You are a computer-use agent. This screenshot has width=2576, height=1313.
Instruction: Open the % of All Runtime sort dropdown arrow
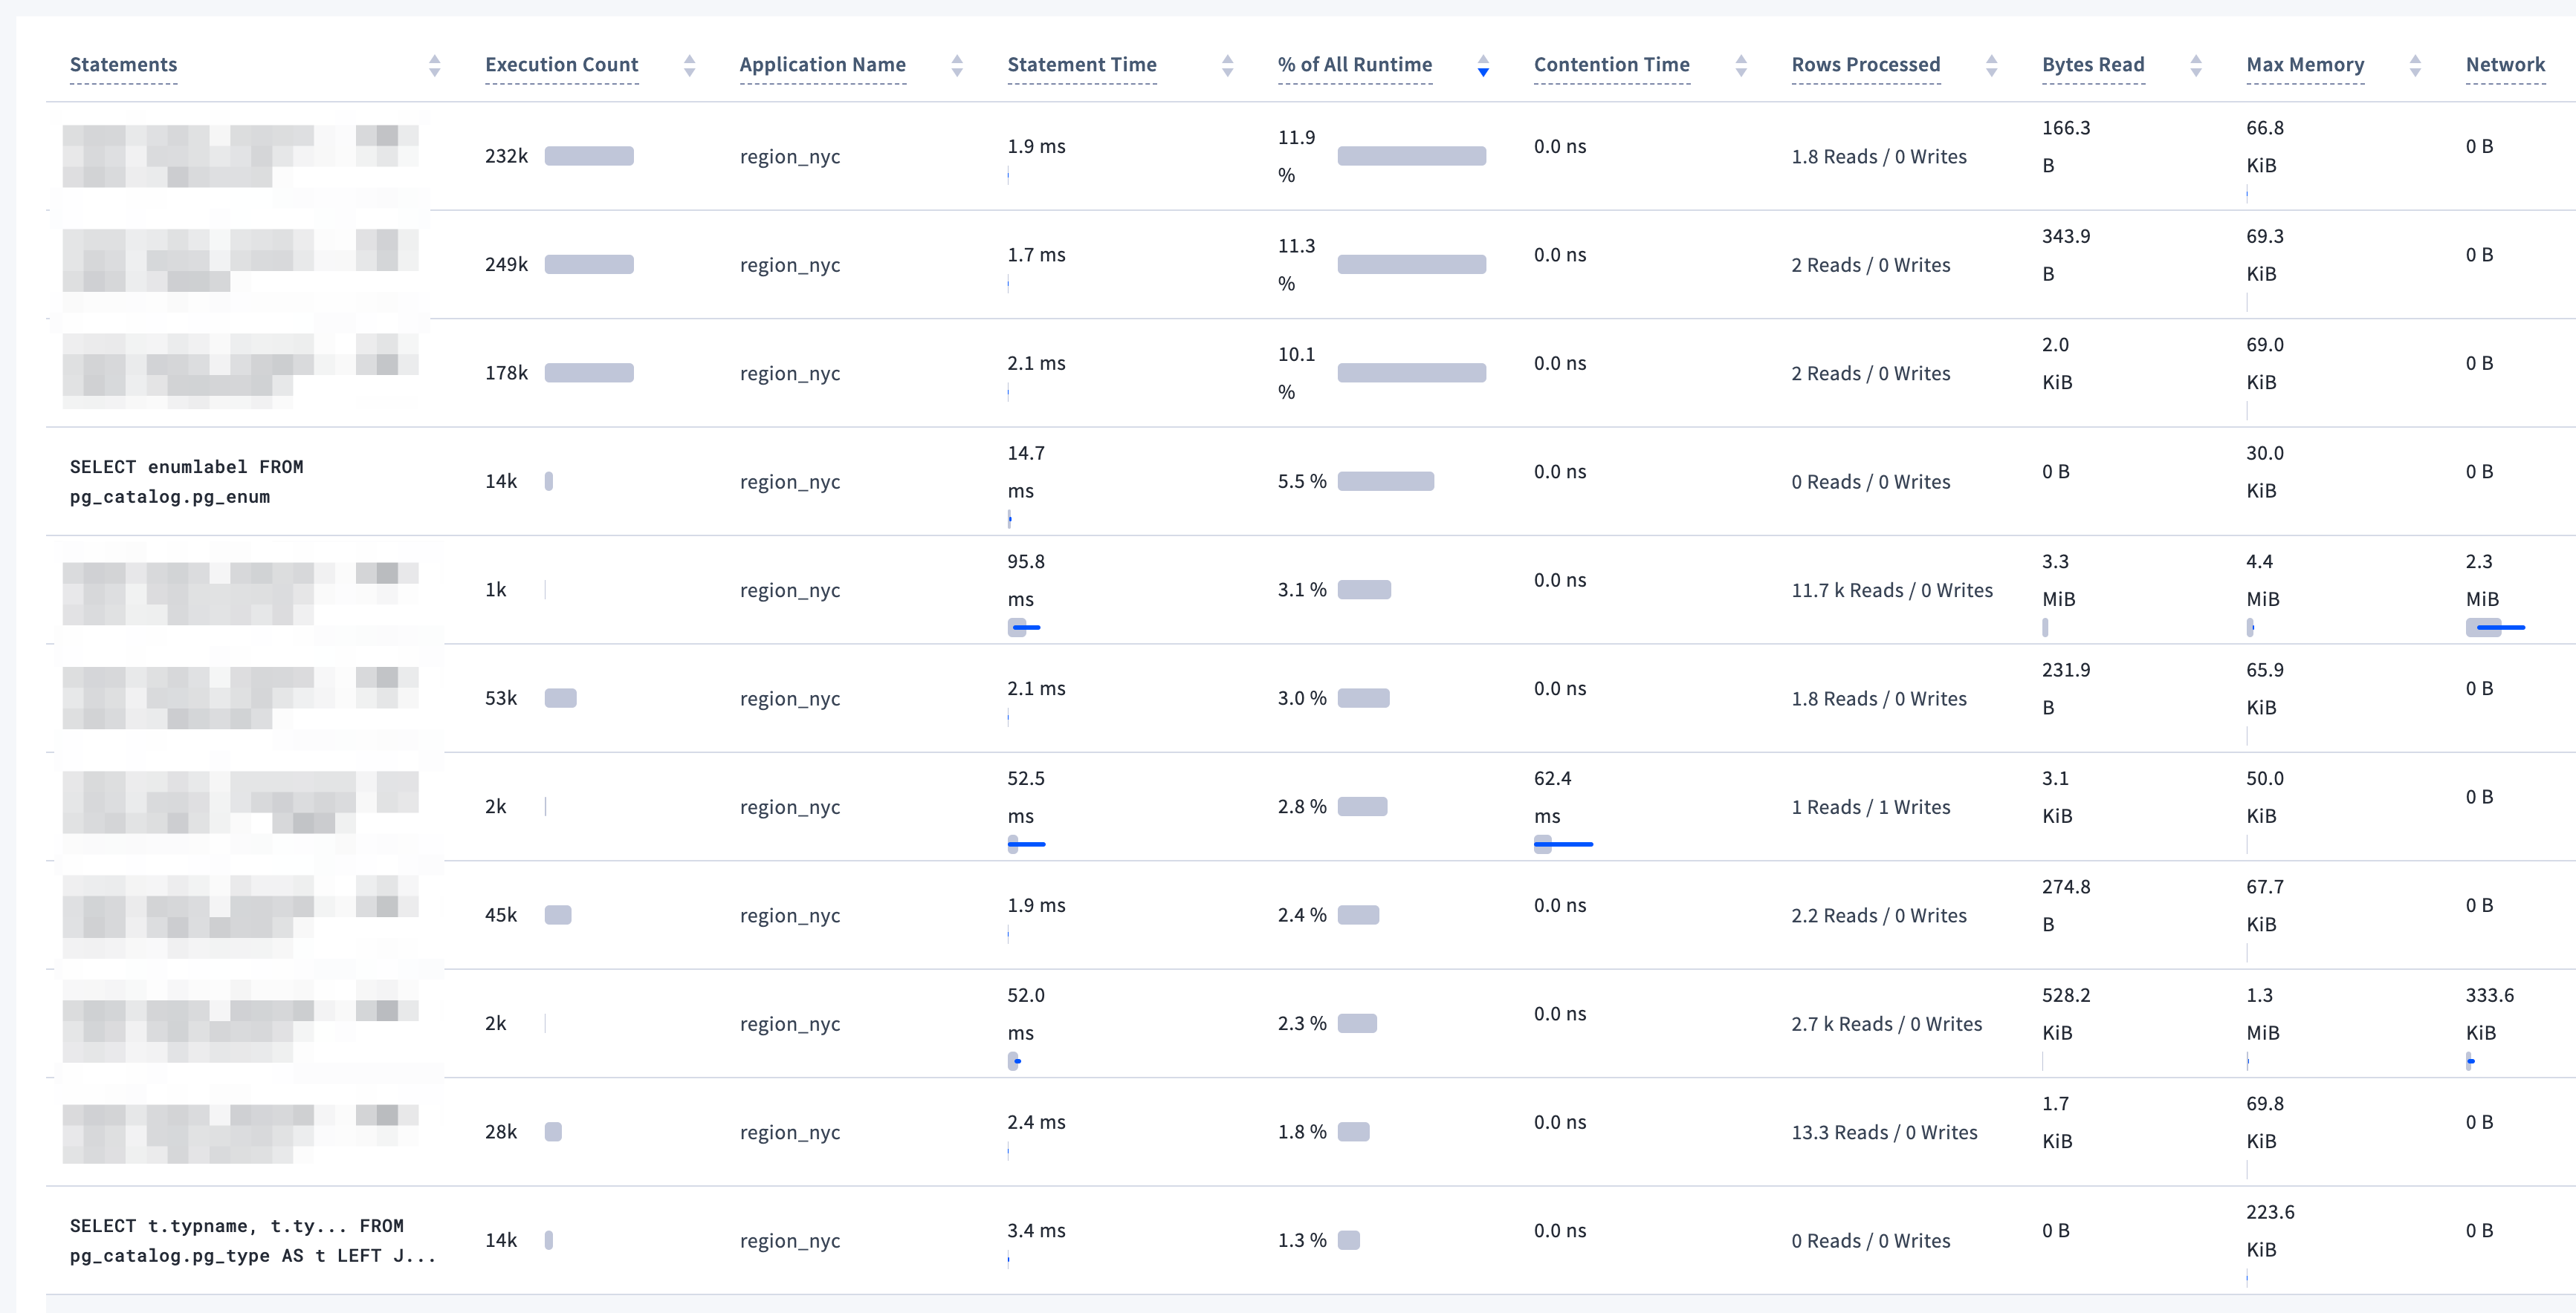pyautogui.click(x=1482, y=67)
